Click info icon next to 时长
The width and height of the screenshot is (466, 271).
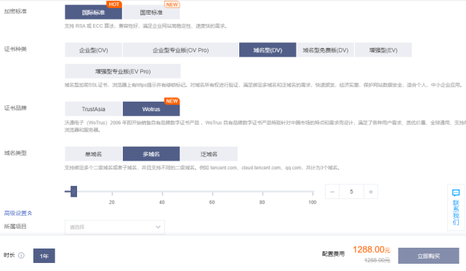point(21,255)
